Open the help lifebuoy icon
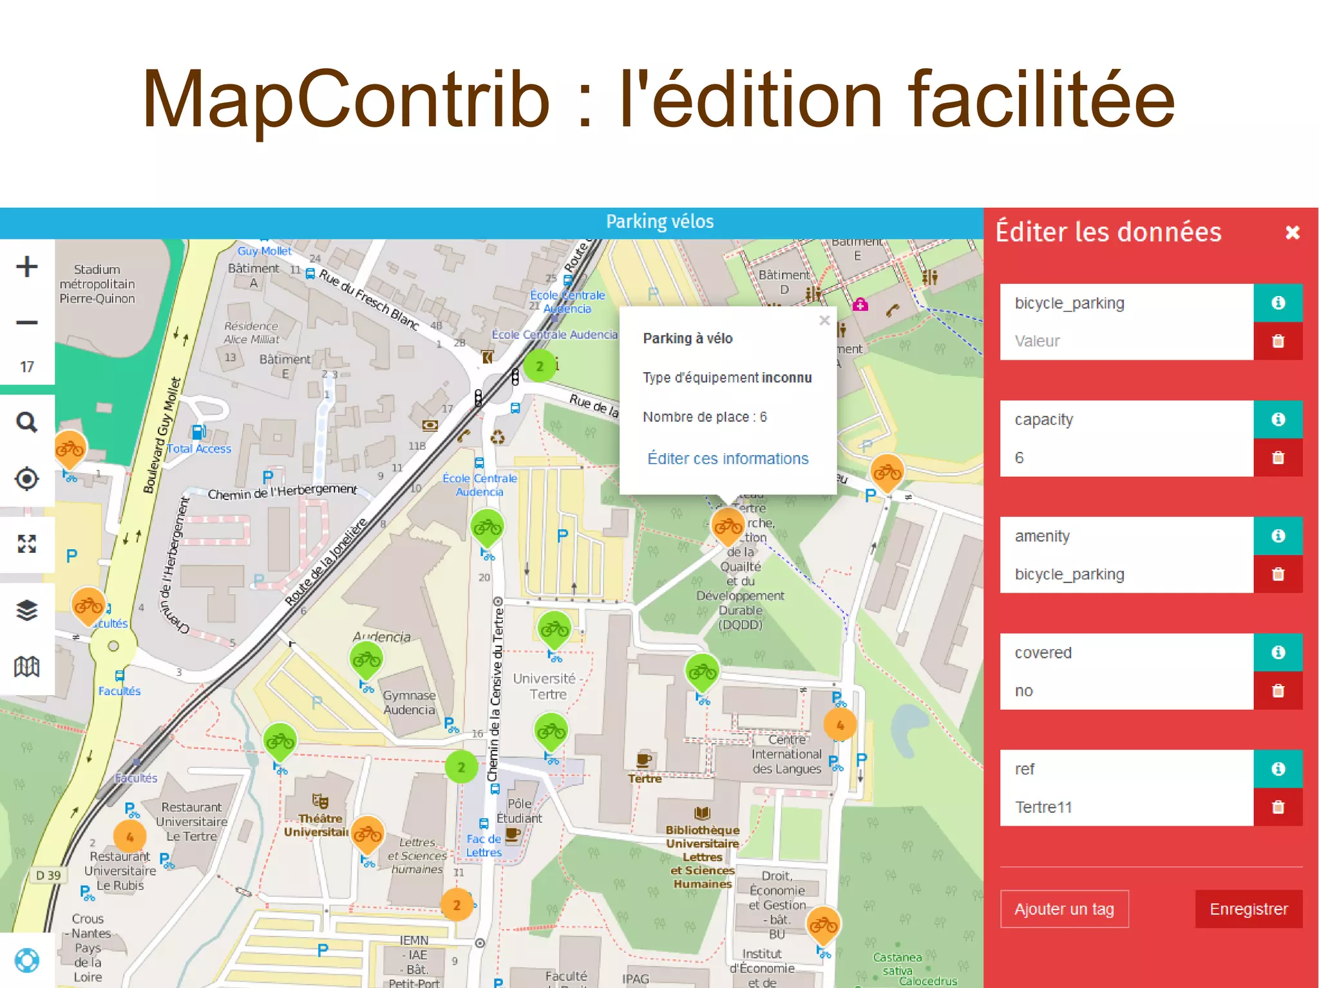 pos(27,960)
